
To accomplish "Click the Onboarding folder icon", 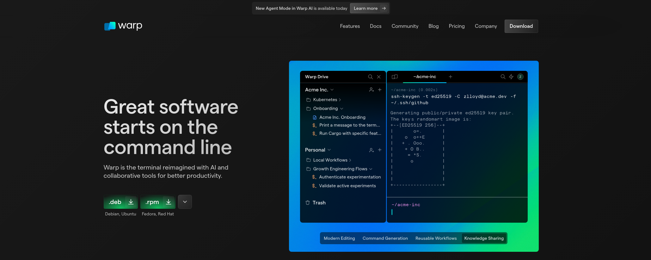I will [x=309, y=108].
